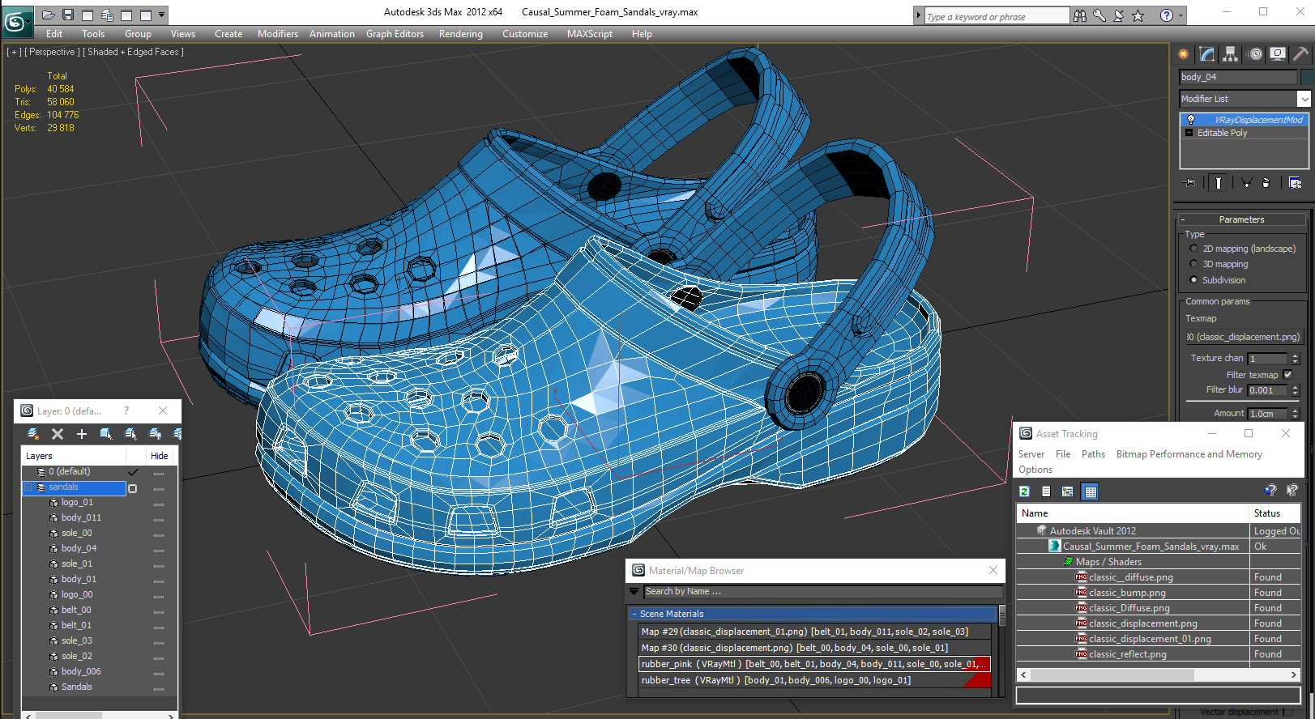Open the MAXScript menu
This screenshot has height=719, width=1315.
(590, 34)
